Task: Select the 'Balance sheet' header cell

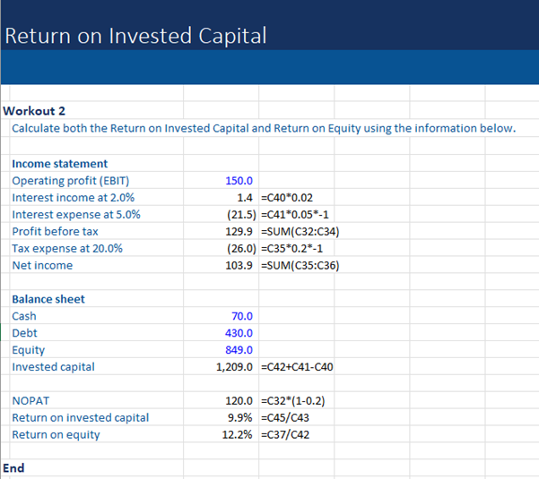Action: coord(48,299)
